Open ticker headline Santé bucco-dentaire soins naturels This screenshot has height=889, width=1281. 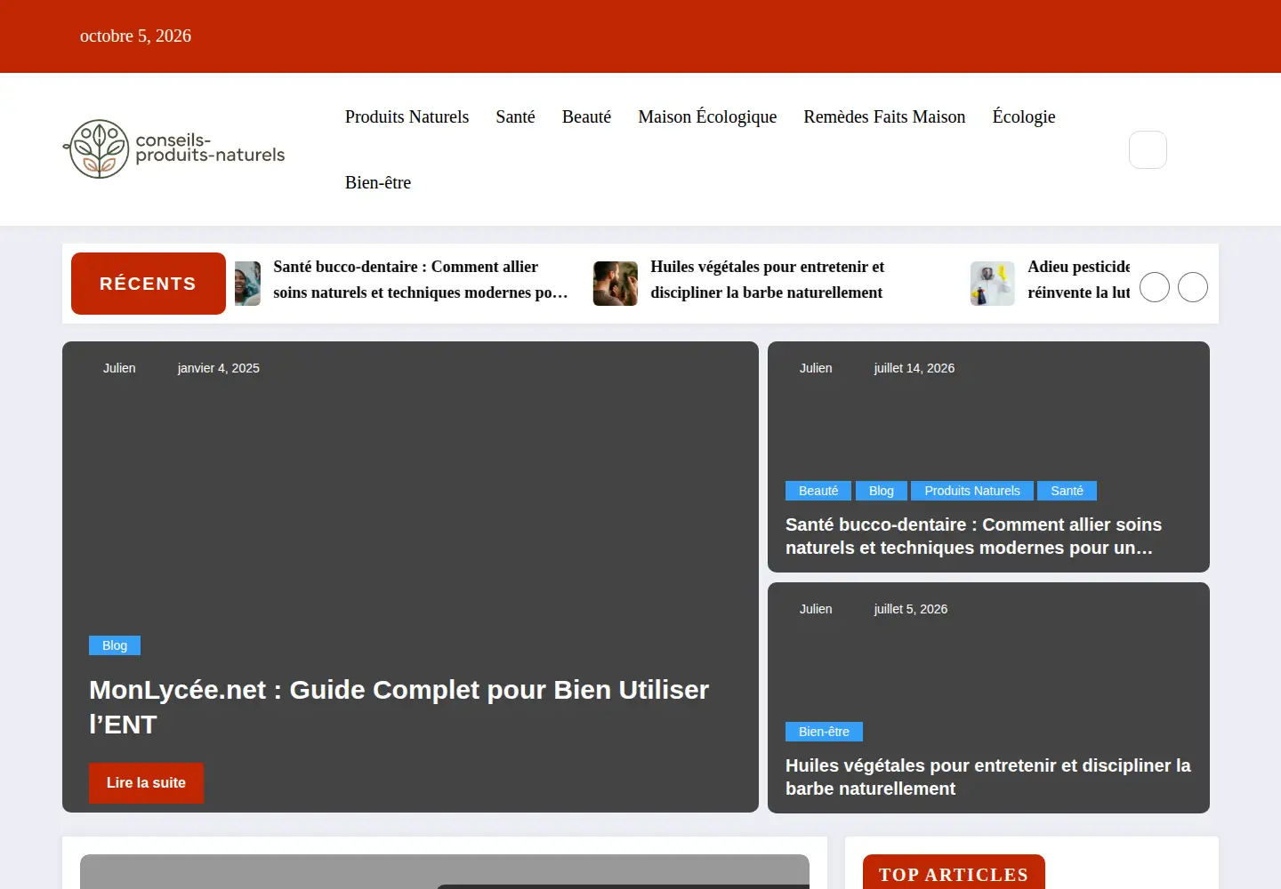420,279
